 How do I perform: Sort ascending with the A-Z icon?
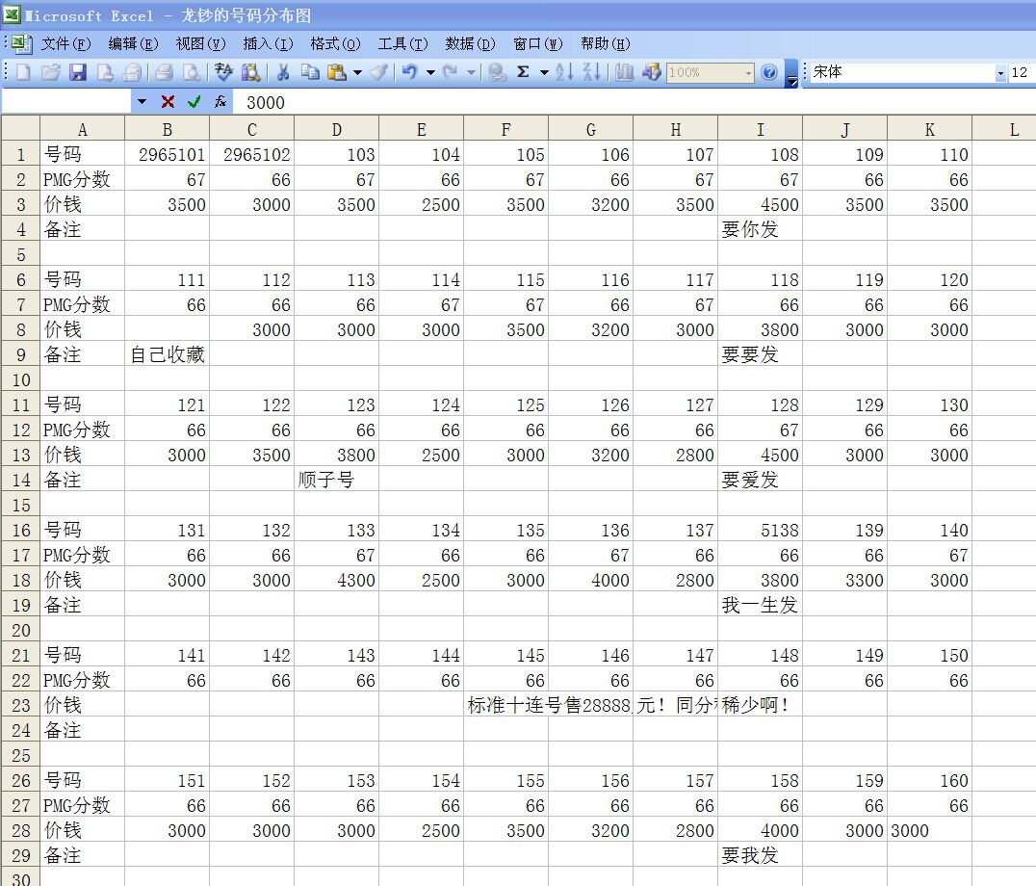[x=564, y=72]
